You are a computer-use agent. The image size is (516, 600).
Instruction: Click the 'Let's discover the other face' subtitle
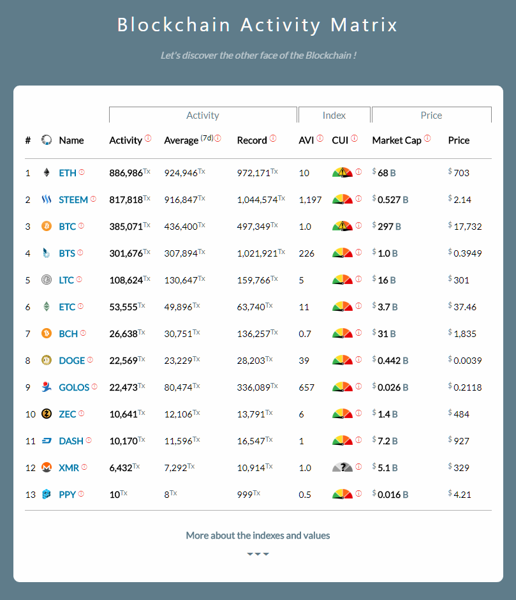258,56
